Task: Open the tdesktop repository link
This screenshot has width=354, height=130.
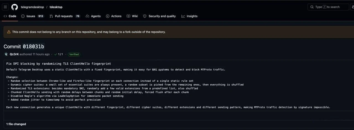Action: point(56,7)
